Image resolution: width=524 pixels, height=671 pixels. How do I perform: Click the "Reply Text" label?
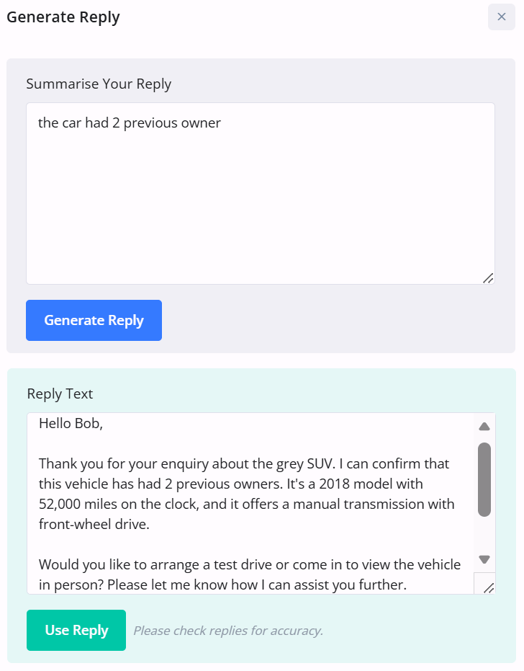(x=60, y=394)
